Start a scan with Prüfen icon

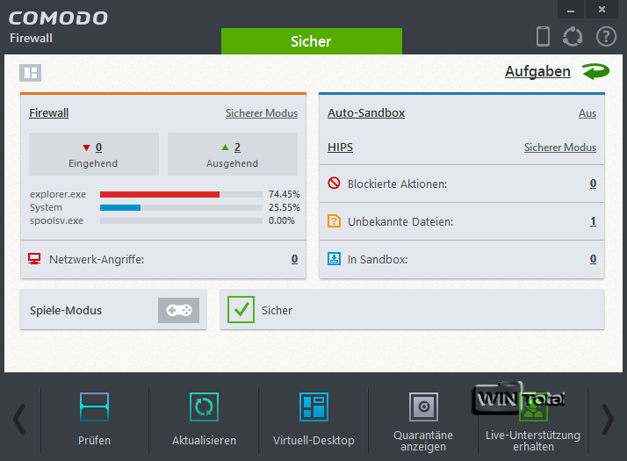(94, 407)
